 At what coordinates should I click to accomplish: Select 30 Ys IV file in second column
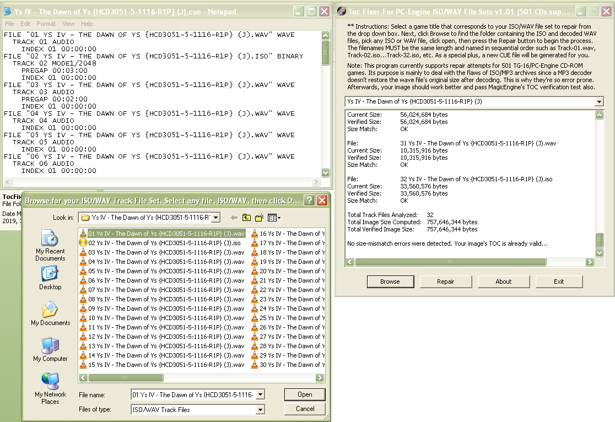click(x=288, y=365)
